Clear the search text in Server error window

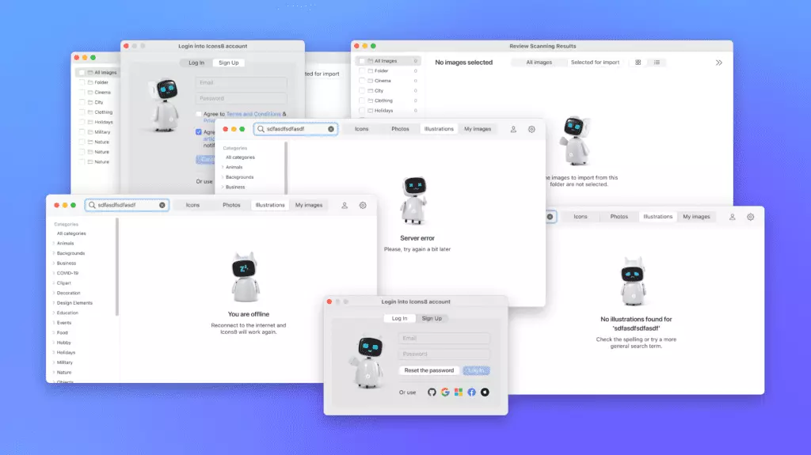[x=331, y=129]
